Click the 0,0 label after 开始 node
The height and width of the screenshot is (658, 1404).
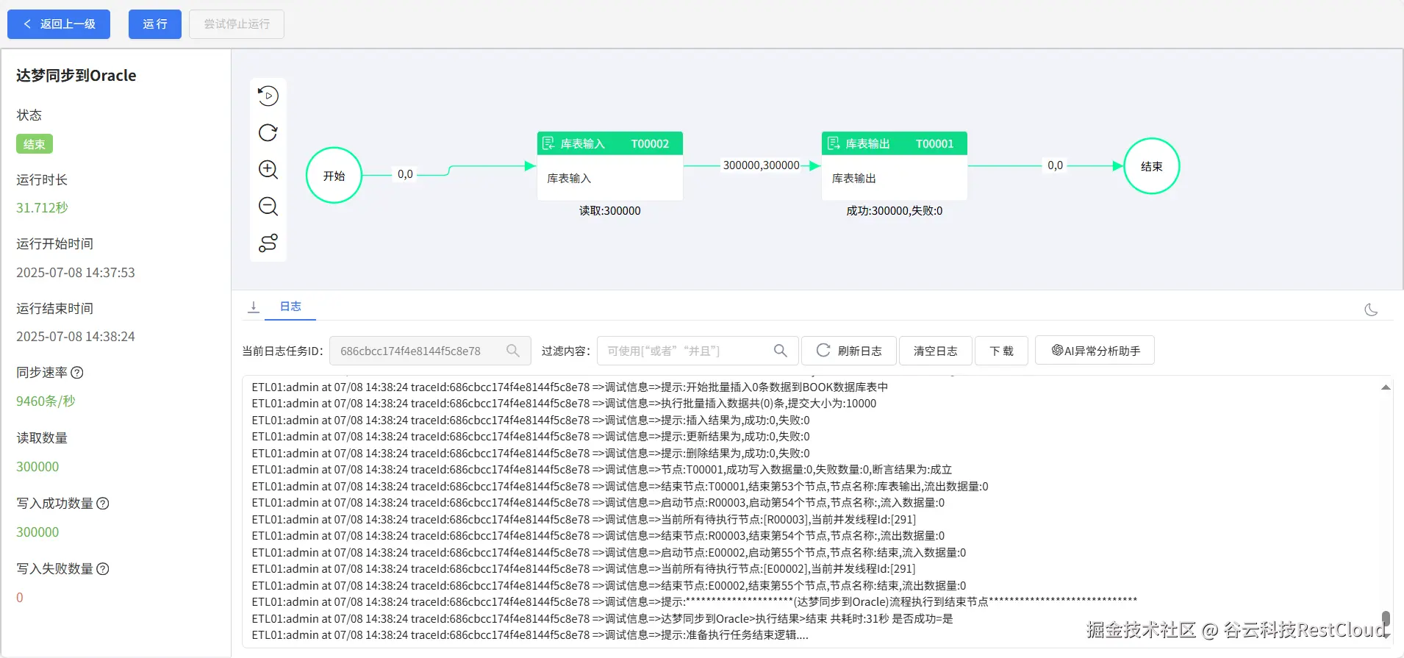405,174
